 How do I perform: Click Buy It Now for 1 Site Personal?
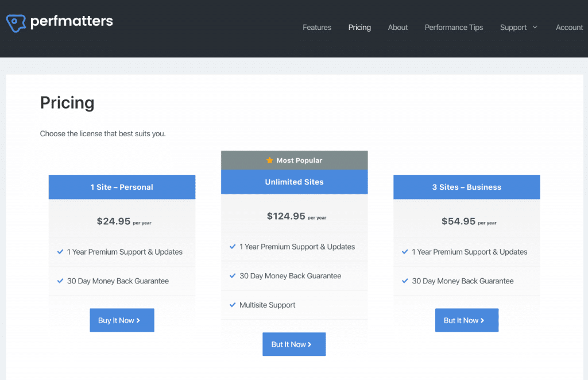point(122,320)
